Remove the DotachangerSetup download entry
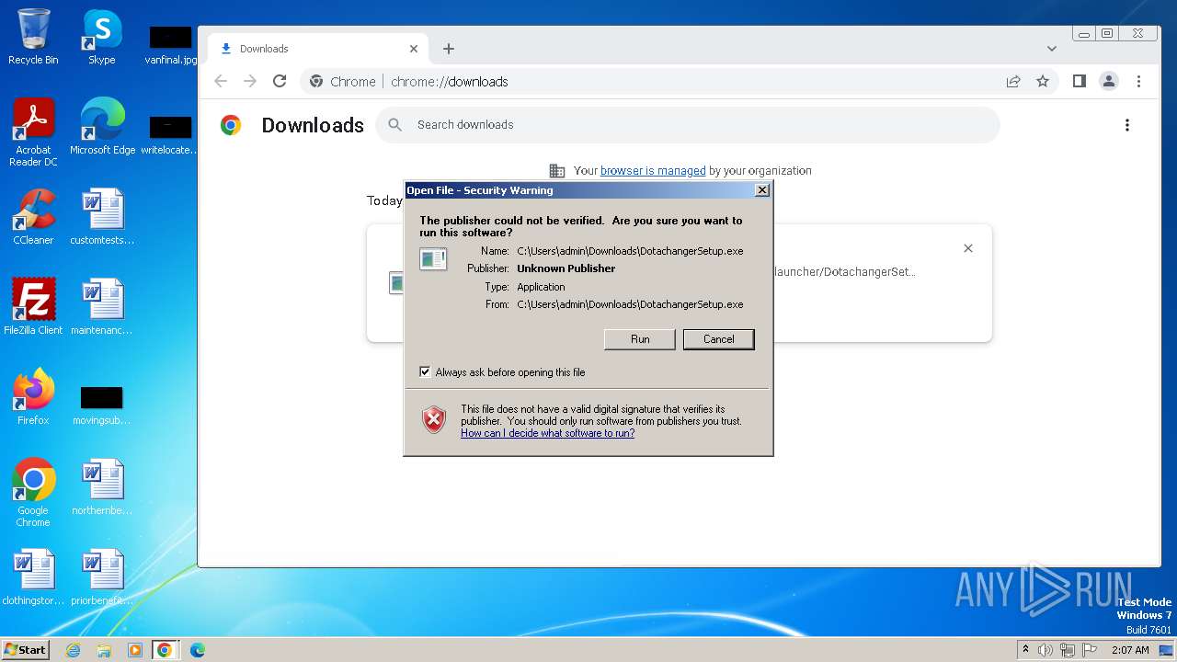 [968, 248]
